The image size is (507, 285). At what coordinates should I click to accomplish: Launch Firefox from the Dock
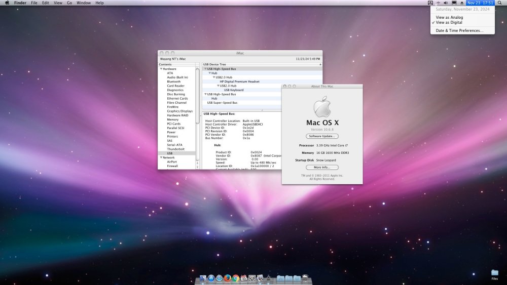[x=227, y=278]
